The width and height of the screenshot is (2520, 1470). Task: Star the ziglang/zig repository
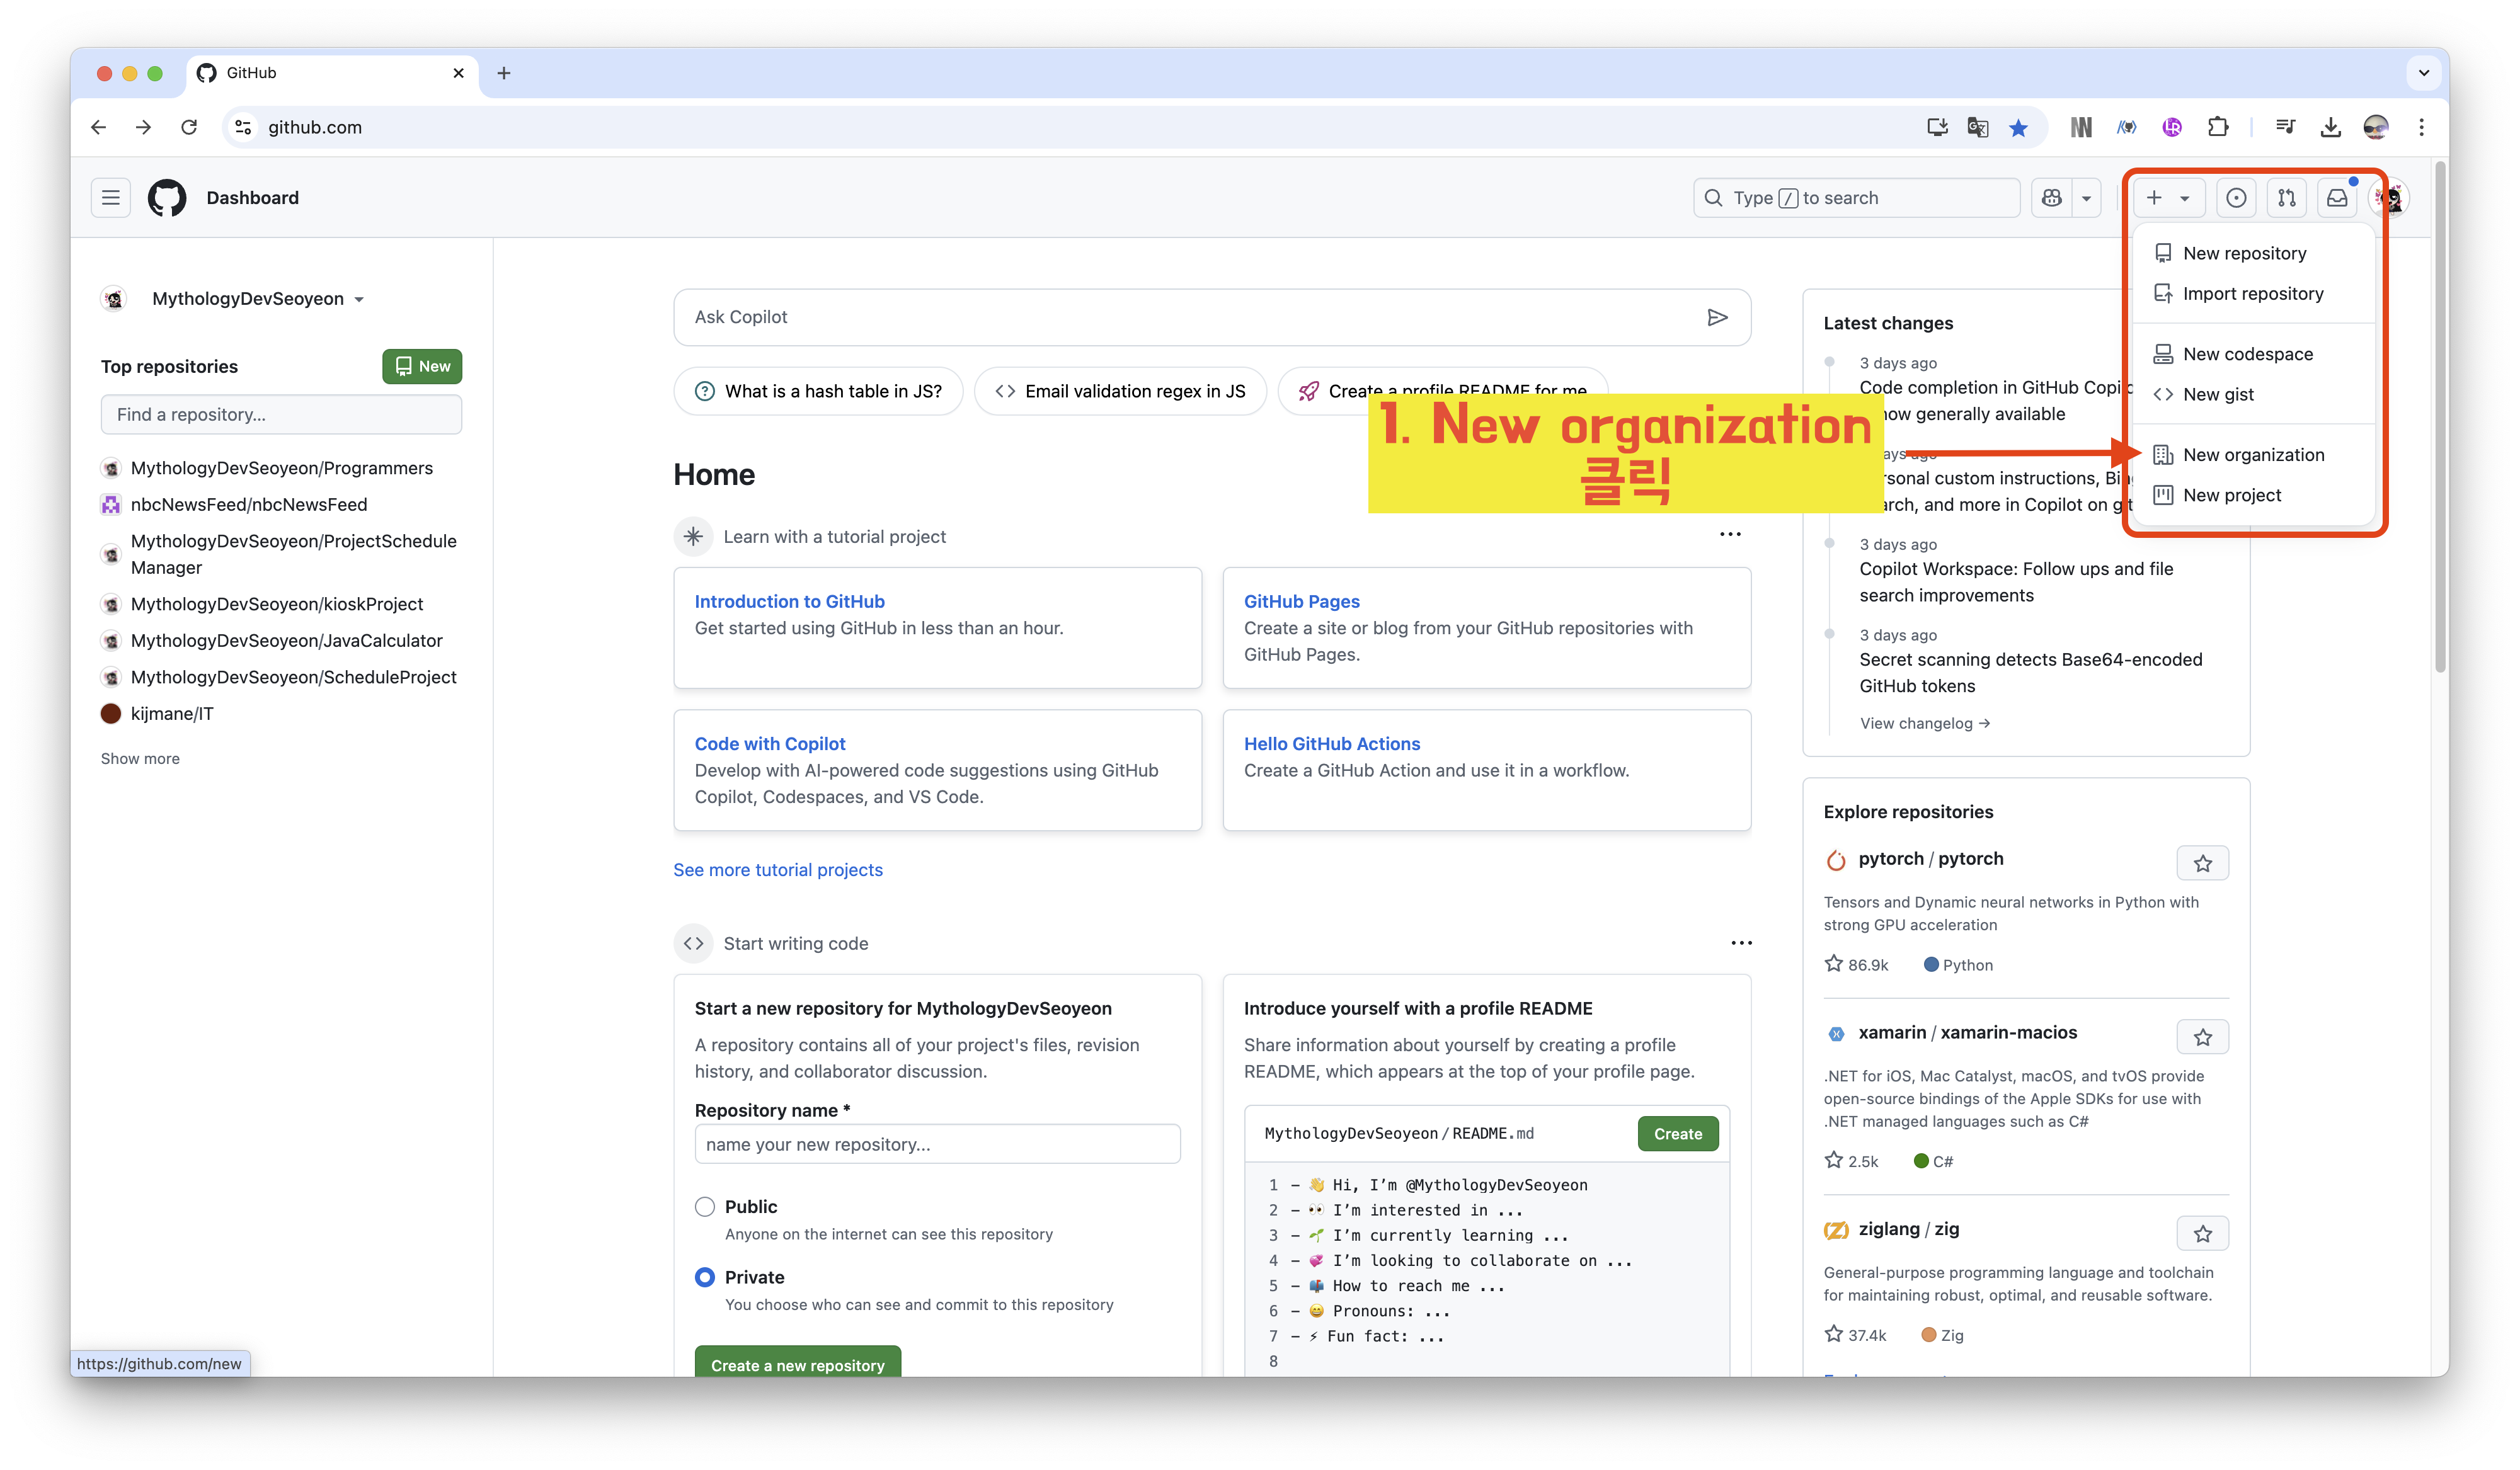(x=2202, y=1234)
